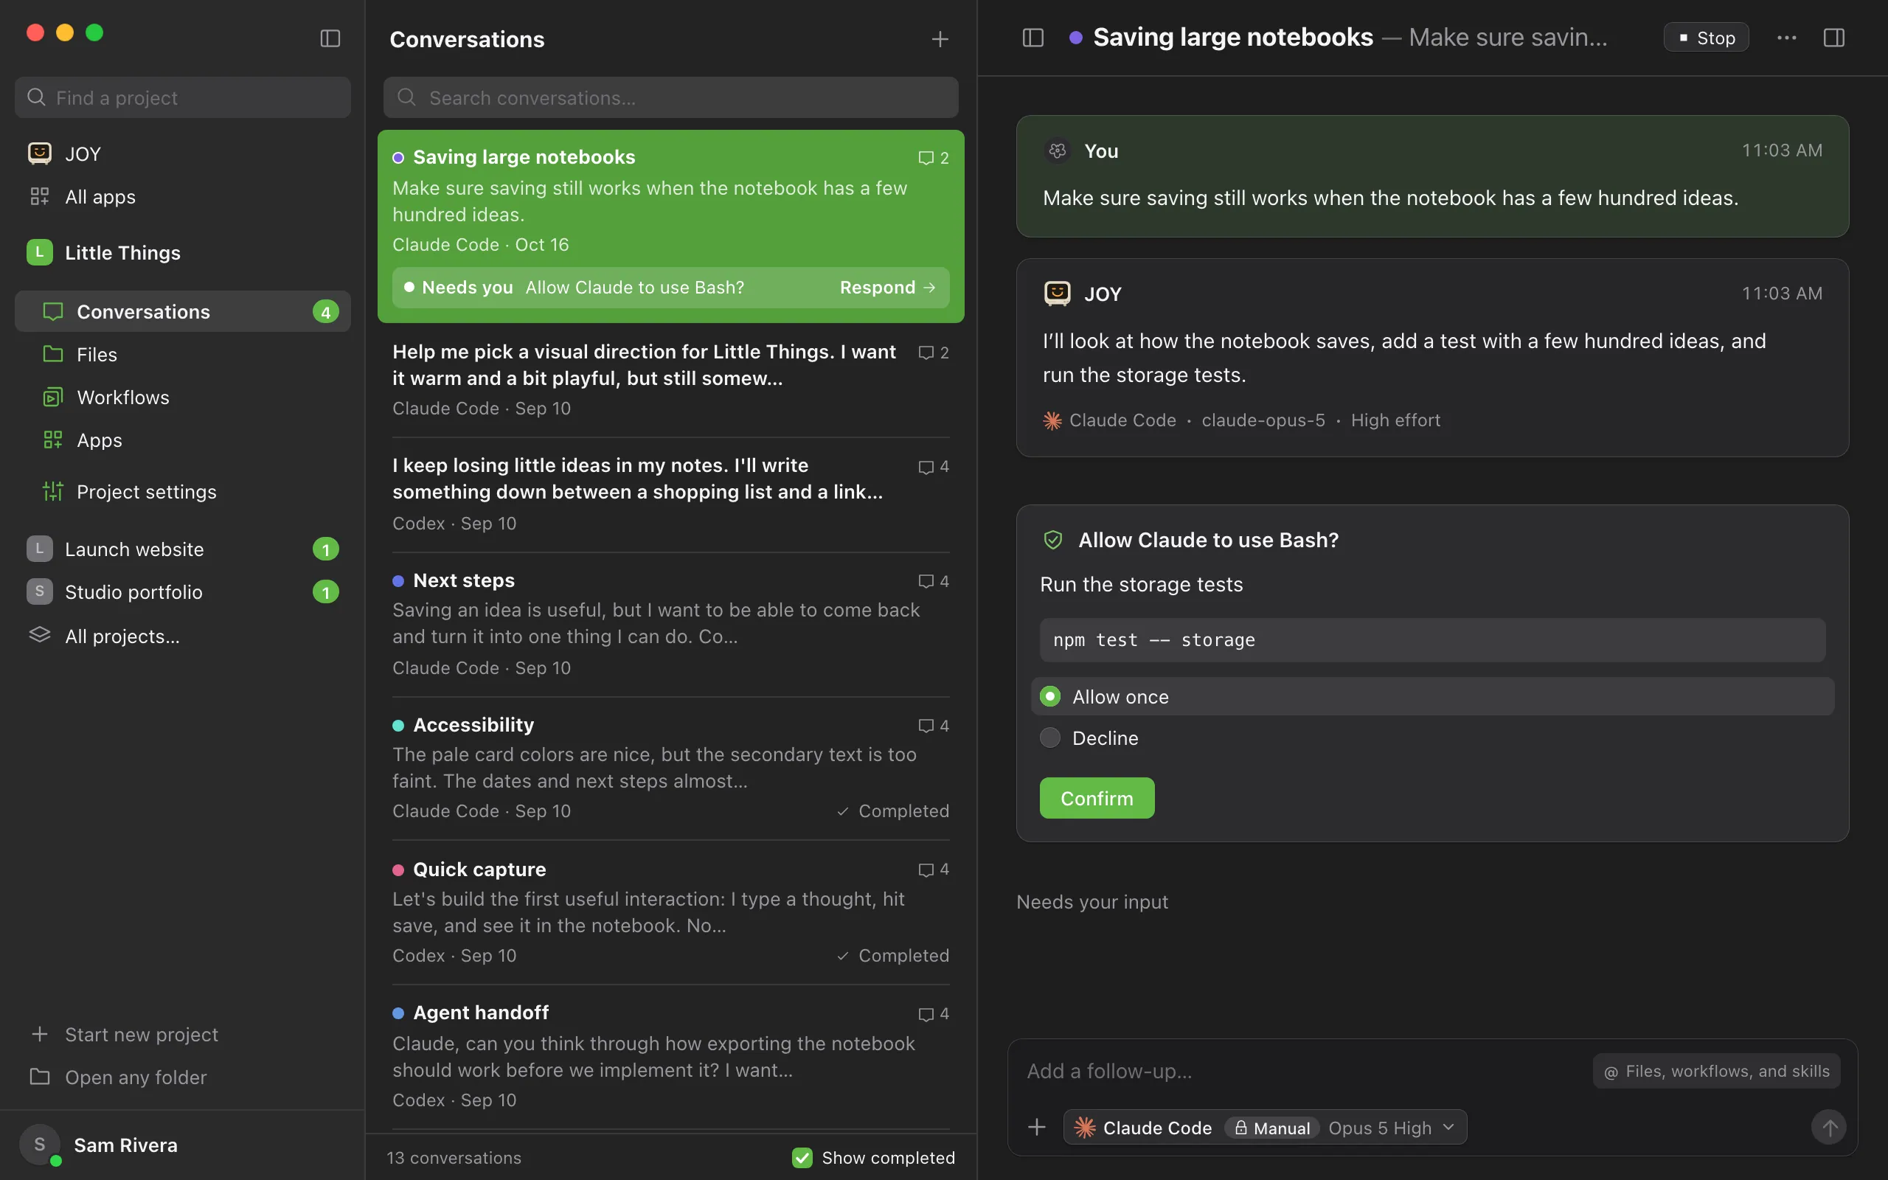Open the more options ellipsis menu

(1786, 38)
